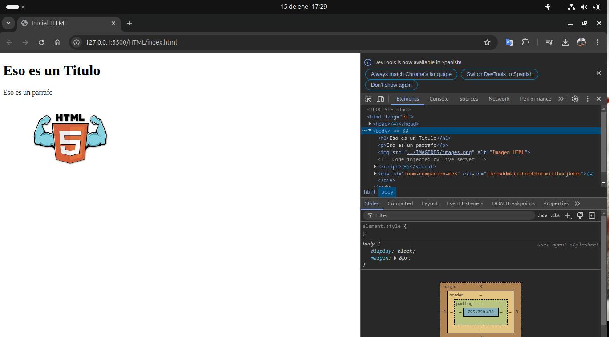Image resolution: width=609 pixels, height=337 pixels.
Task: Open the Computed styles tab
Action: (x=400, y=203)
